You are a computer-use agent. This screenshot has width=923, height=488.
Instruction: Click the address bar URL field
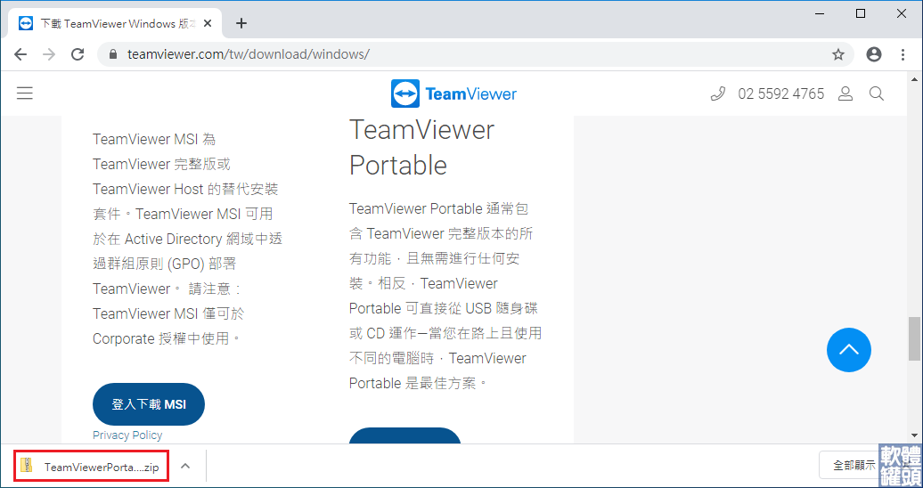(x=477, y=54)
